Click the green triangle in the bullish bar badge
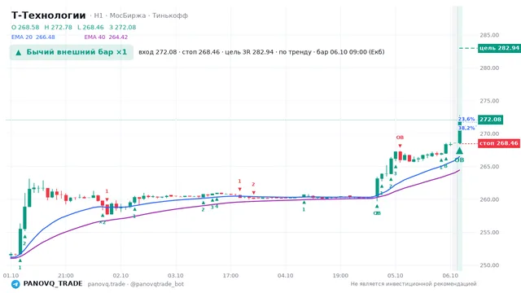The image size is (521, 293). (x=19, y=52)
